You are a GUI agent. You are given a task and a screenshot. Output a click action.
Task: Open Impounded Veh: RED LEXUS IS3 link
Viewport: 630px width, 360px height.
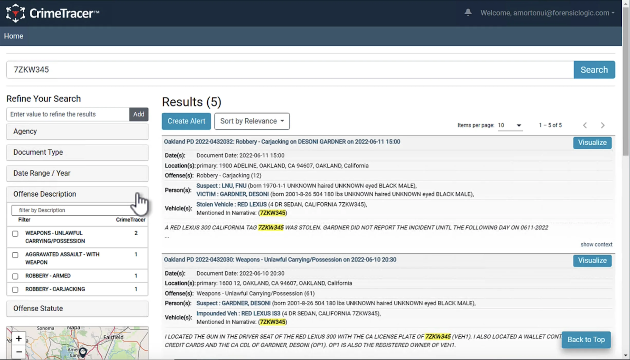point(238,314)
